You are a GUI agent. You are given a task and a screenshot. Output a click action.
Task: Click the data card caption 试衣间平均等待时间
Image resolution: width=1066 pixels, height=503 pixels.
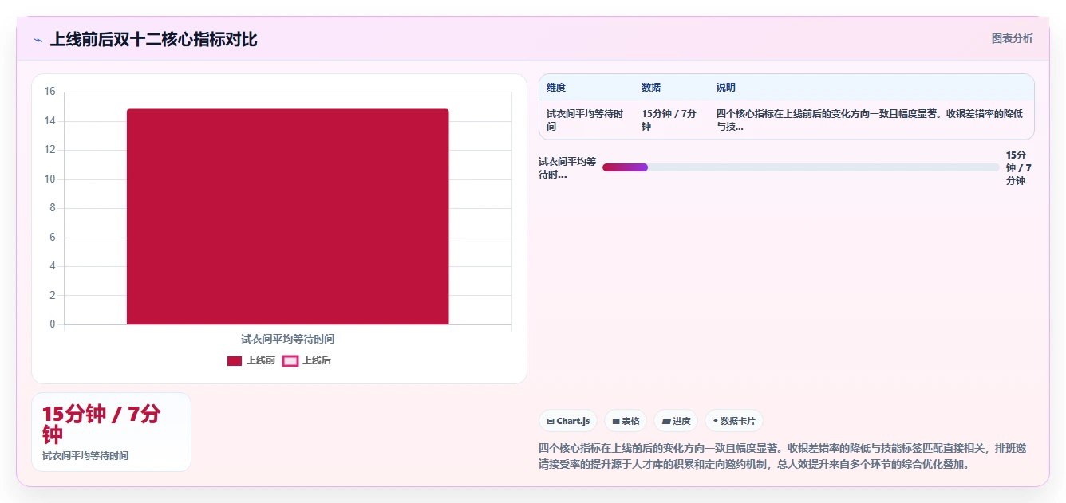[x=85, y=456]
